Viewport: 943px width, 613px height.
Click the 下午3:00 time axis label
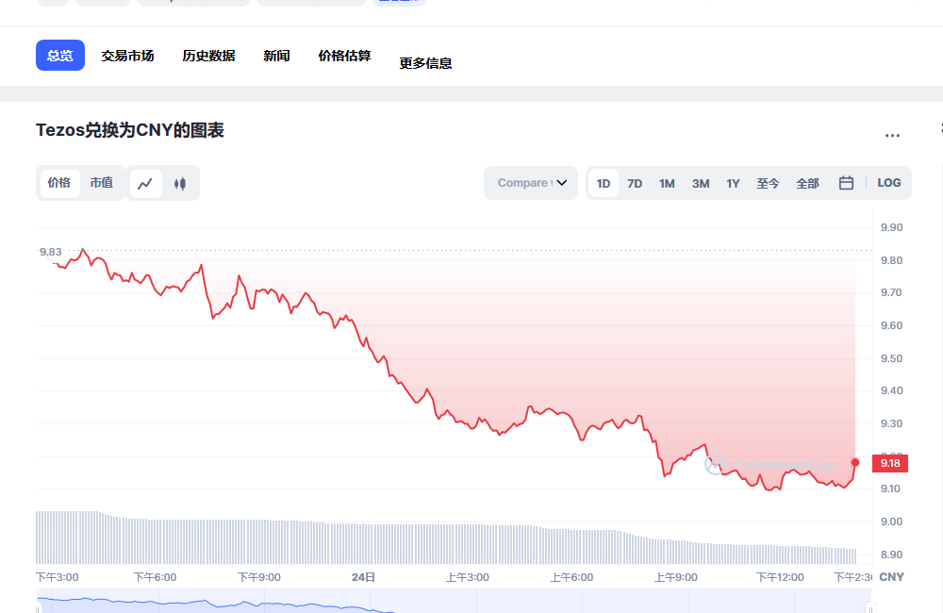point(58,577)
